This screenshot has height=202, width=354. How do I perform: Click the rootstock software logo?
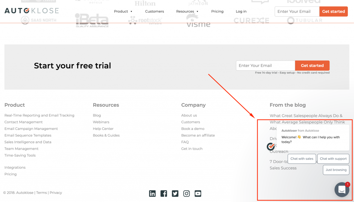point(145,20)
